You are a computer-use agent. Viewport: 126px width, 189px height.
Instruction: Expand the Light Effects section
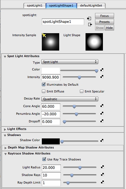pyautogui.click(x=5, y=129)
